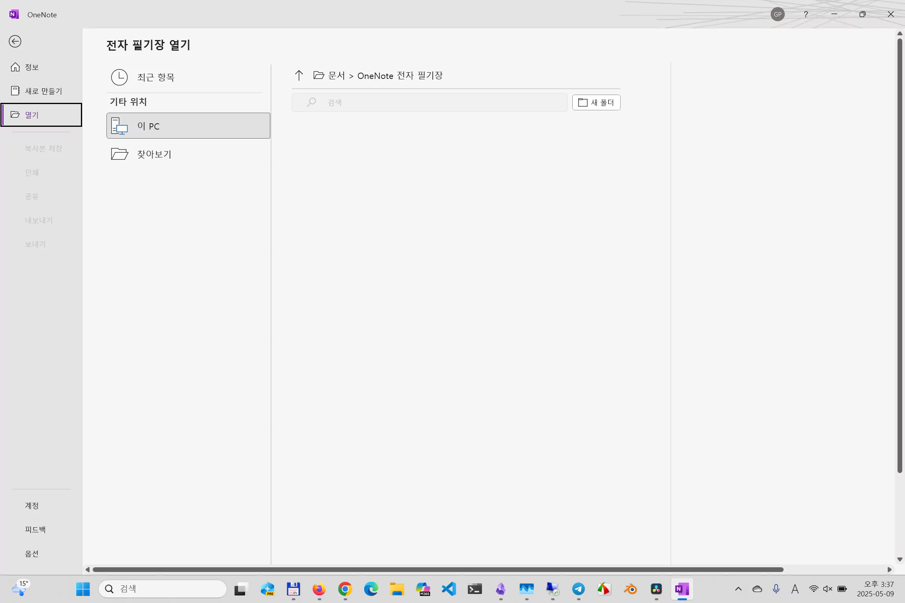
Task: Click the muted volume icon
Action: (828, 589)
